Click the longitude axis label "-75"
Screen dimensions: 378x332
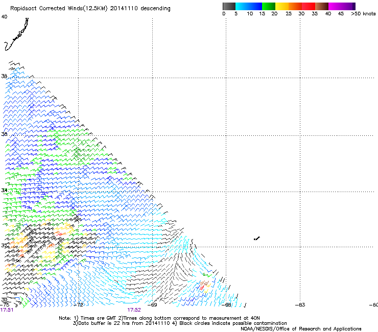[5, 305]
